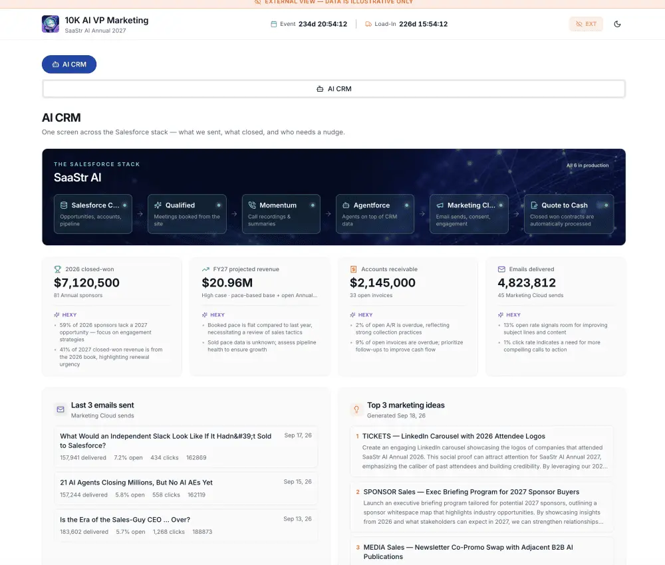Click the $20.96M projected revenue value

(227, 282)
